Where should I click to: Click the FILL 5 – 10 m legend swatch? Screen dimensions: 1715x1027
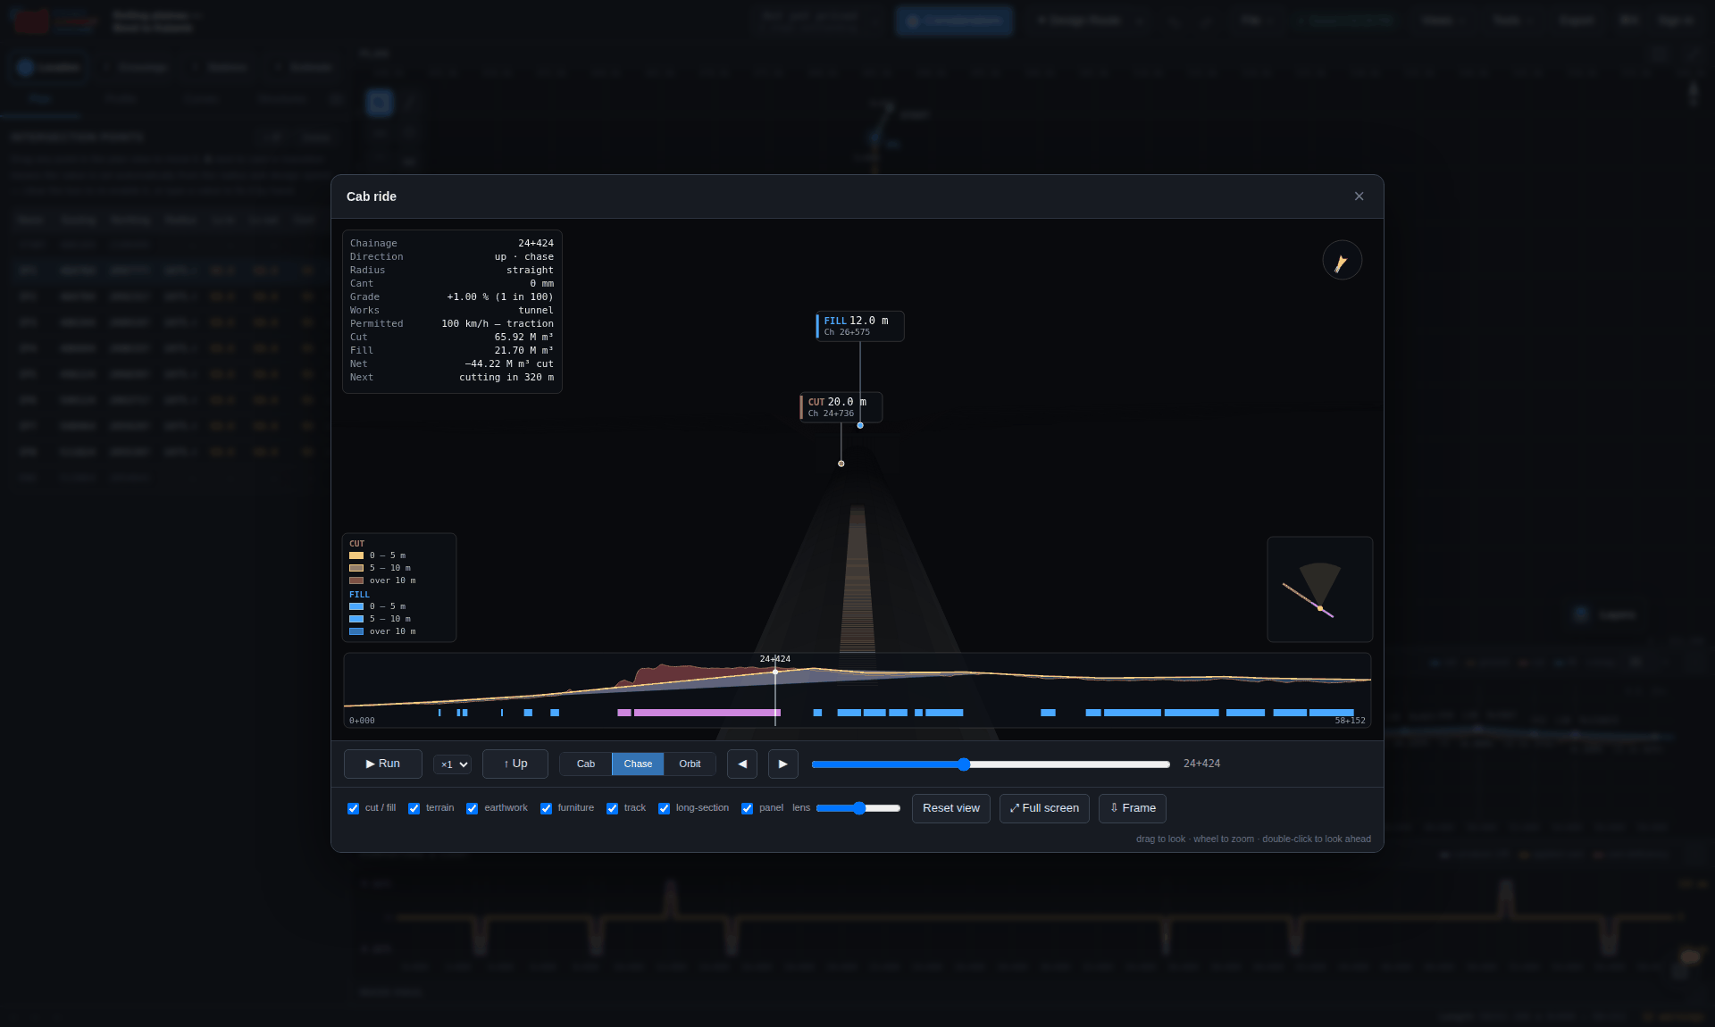[x=356, y=619]
